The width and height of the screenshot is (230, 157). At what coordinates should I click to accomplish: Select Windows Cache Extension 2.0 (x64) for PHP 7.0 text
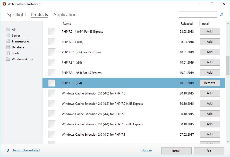point(93,114)
